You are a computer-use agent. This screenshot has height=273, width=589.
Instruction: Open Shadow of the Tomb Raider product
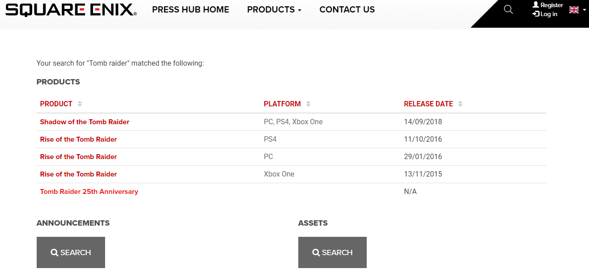(x=85, y=122)
